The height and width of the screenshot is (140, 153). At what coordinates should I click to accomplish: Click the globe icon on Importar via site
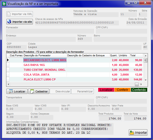pyautogui.click(x=9, y=22)
